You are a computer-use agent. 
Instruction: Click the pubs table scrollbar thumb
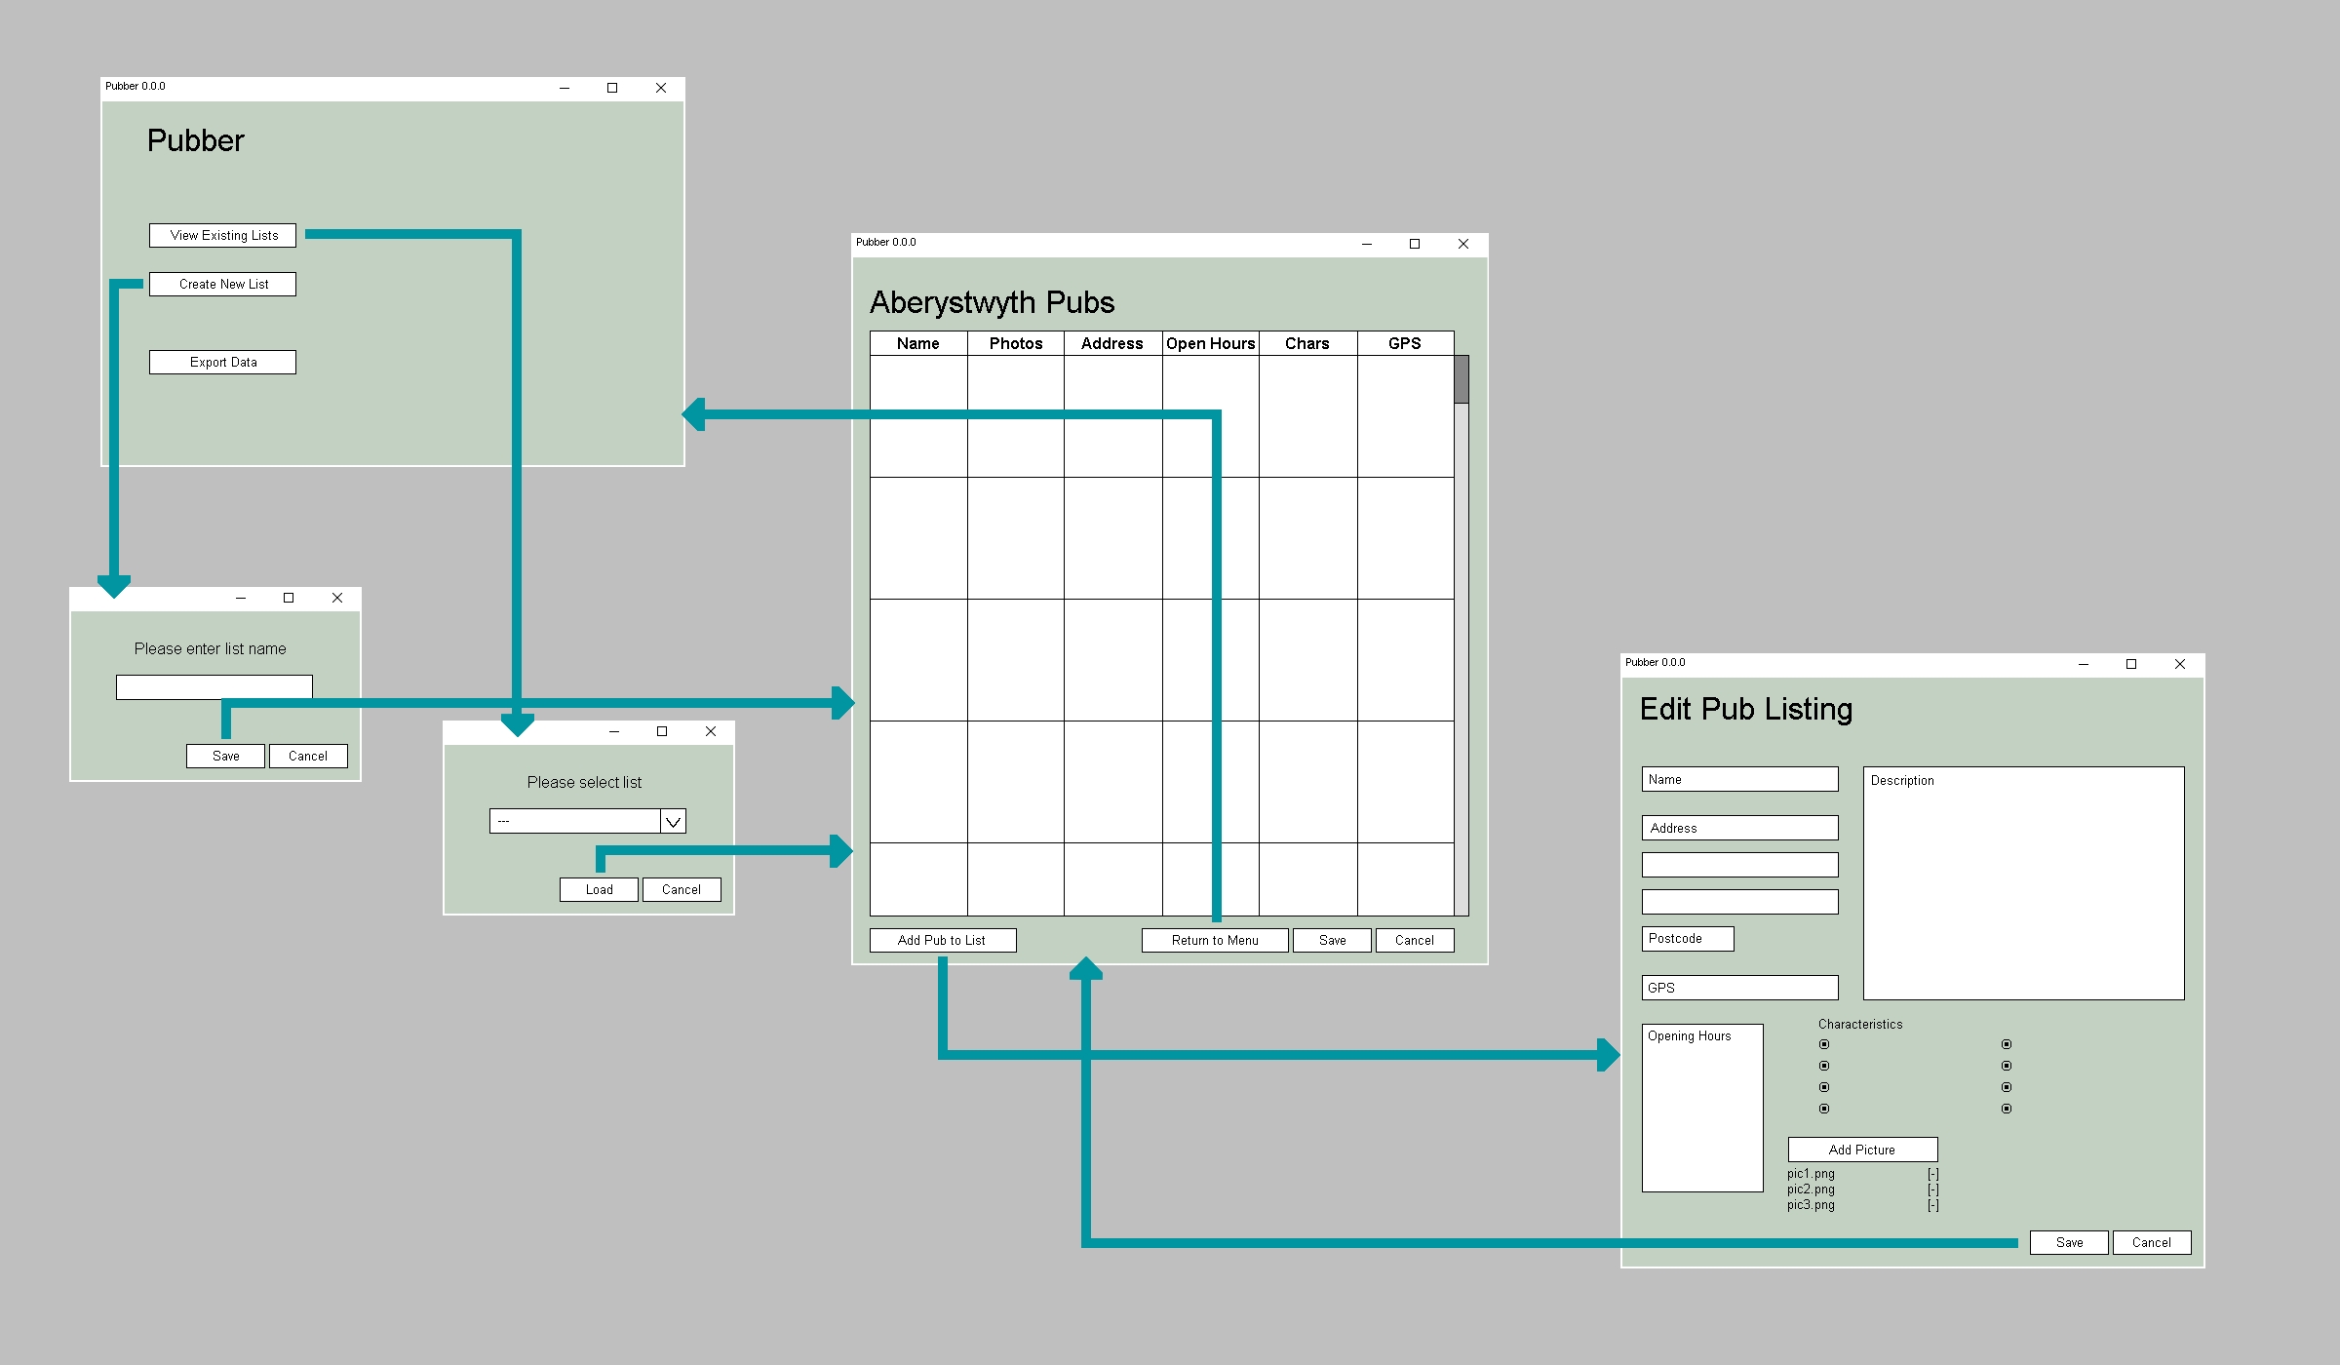1461,379
